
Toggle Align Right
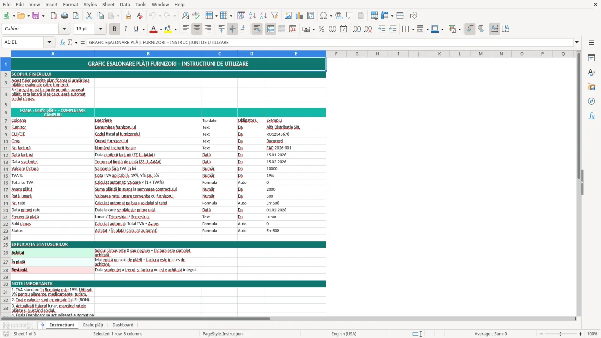[x=208, y=29]
